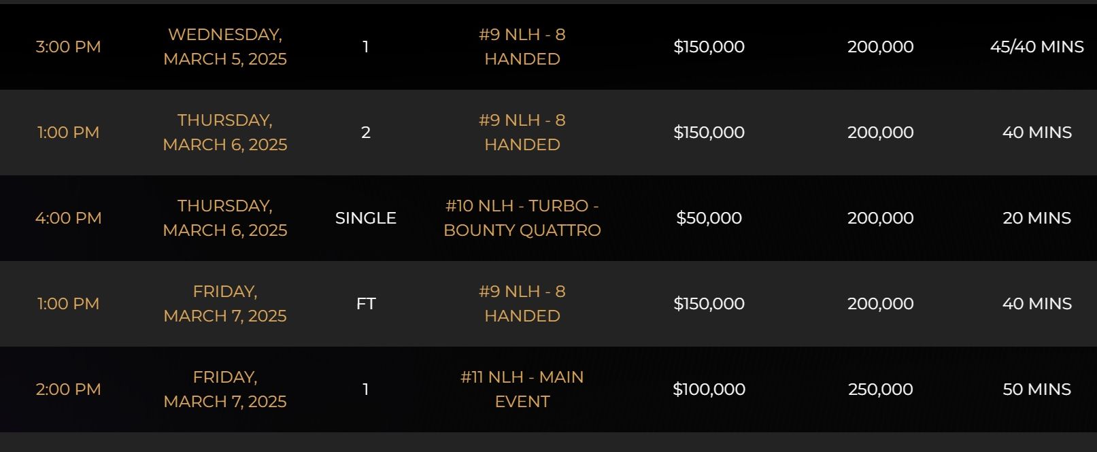Click the 45/40 MINS level duration
Viewport: 1097px width, 452px height.
point(1037,47)
